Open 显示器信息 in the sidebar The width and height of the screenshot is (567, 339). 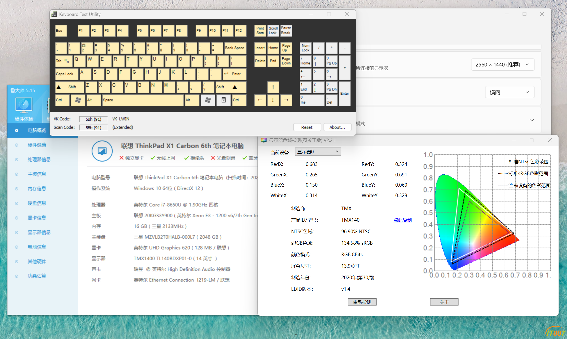point(39,232)
